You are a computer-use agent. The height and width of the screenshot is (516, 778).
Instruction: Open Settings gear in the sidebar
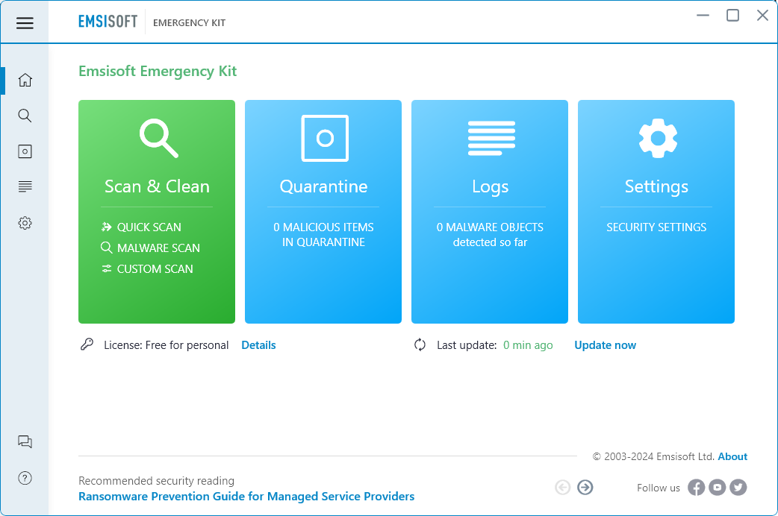tap(25, 223)
